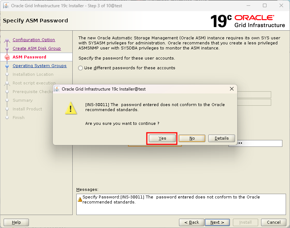Cancel the Grid Infrastructure installer
This screenshot has height=228, width=290.
(x=273, y=222)
